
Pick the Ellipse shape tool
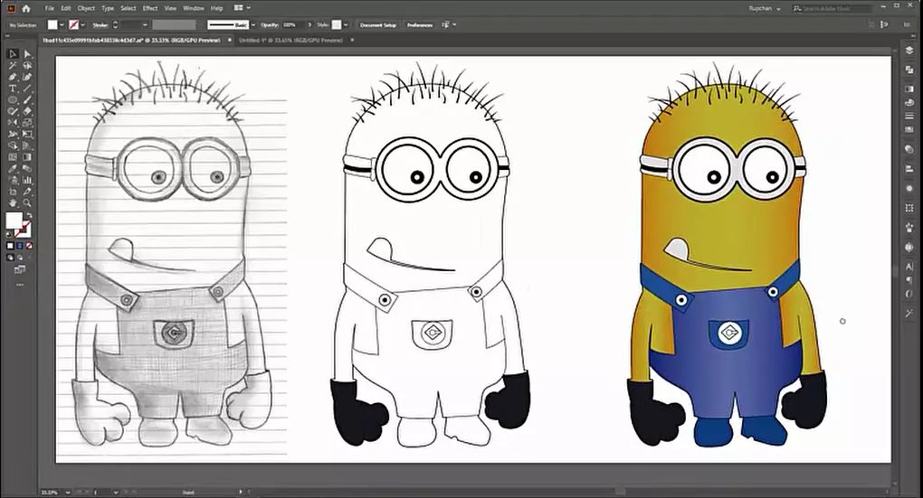(13, 99)
